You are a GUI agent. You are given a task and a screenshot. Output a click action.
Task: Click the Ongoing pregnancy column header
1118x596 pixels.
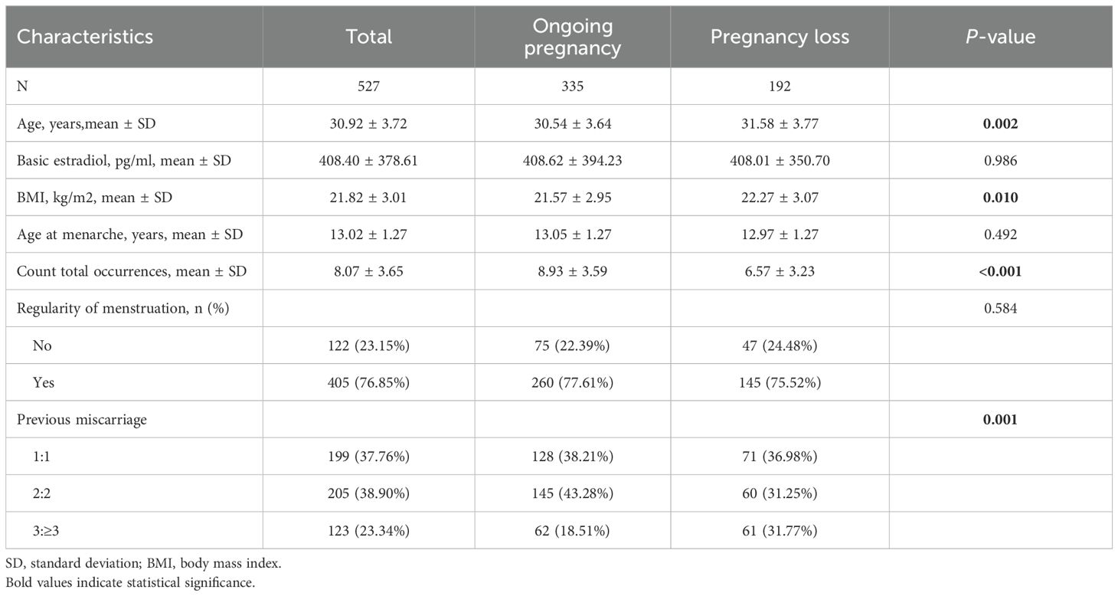(x=572, y=37)
